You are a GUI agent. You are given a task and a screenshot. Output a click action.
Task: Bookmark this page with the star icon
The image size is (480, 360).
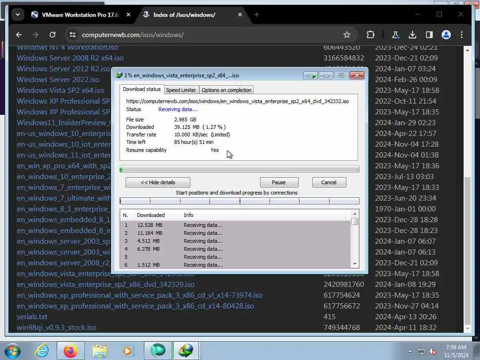346,35
